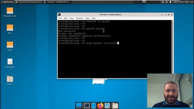194x109 pixels.
Task: Click the clock showing Wed 10 Feb, 19:23
Action: [181, 2]
